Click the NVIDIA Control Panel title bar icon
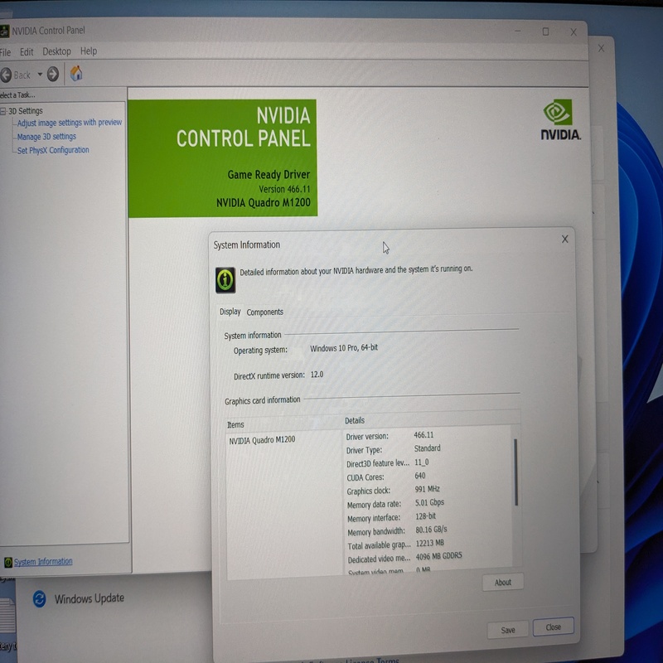663x663 pixels. [x=4, y=31]
